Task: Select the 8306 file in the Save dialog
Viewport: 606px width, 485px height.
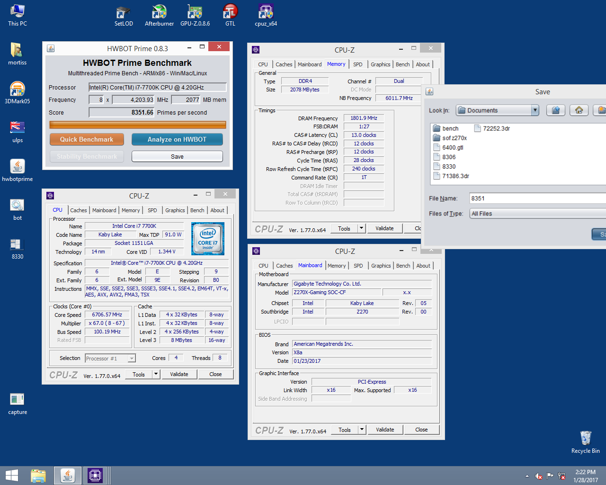Action: (x=445, y=157)
